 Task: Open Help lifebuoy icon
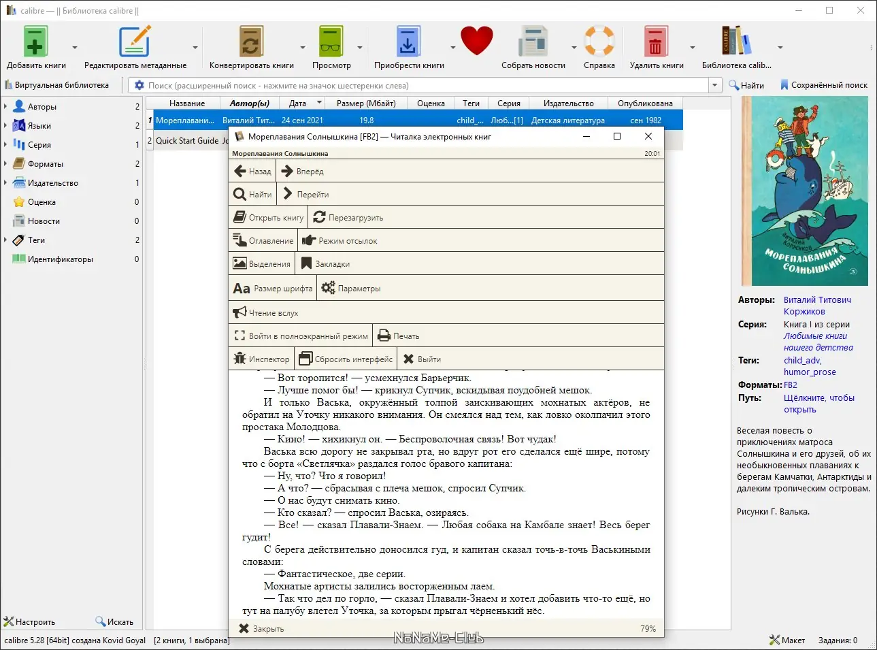(x=599, y=42)
